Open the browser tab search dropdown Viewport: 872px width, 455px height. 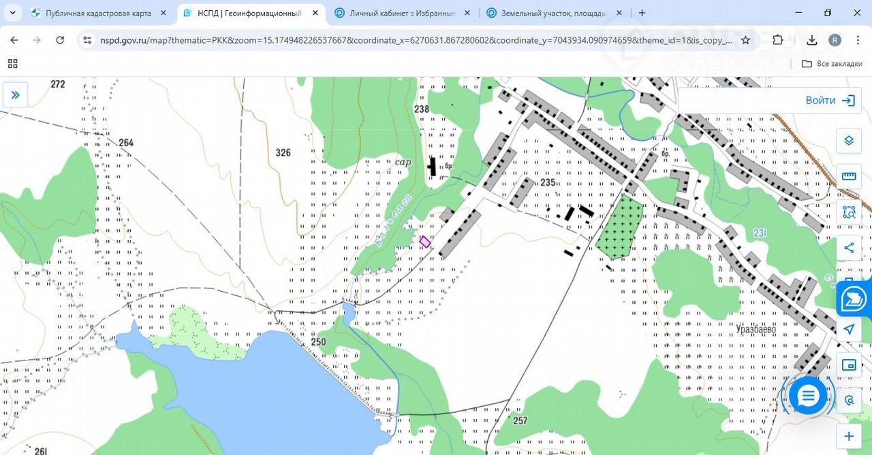[13, 13]
